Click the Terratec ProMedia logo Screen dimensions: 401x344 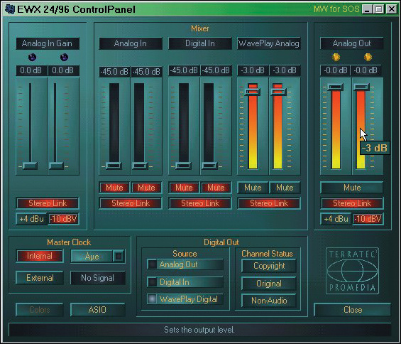pyautogui.click(x=352, y=271)
